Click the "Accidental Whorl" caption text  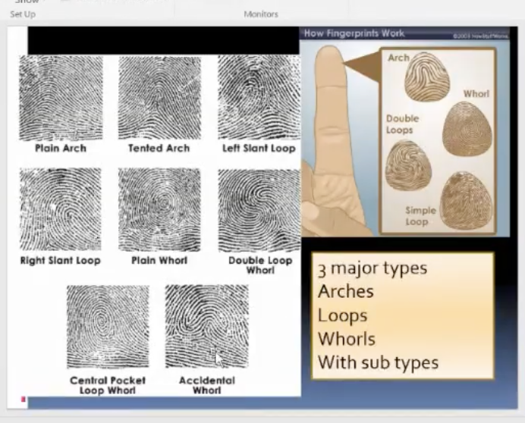click(207, 385)
